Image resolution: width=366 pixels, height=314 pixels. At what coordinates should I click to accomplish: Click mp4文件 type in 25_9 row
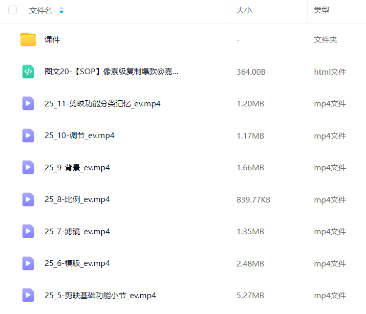(x=330, y=168)
